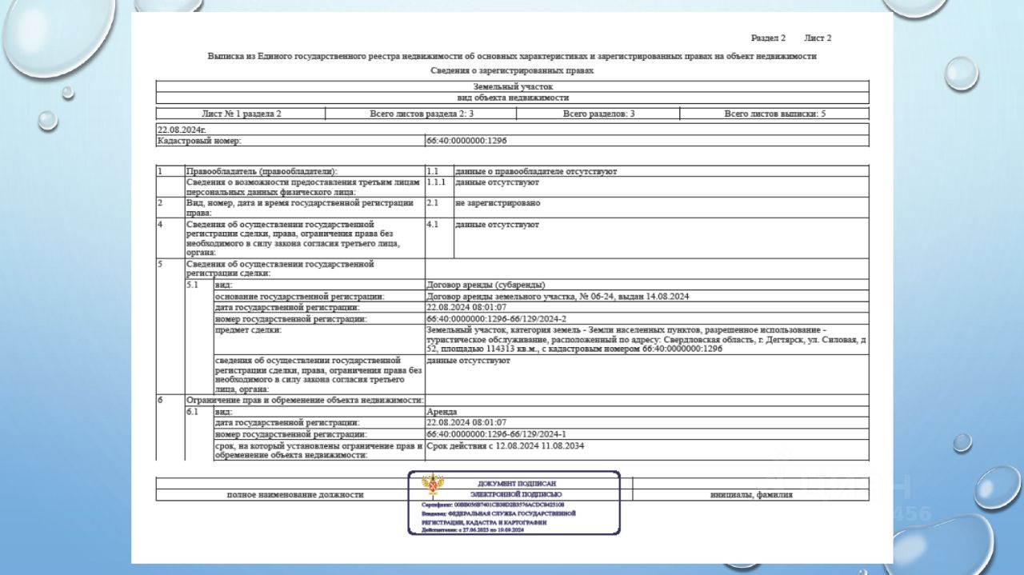The image size is (1024, 575).
Task: Click 'Ограничение прав и обременение объекта недвижимости:' heading
Action: pyautogui.click(x=305, y=400)
